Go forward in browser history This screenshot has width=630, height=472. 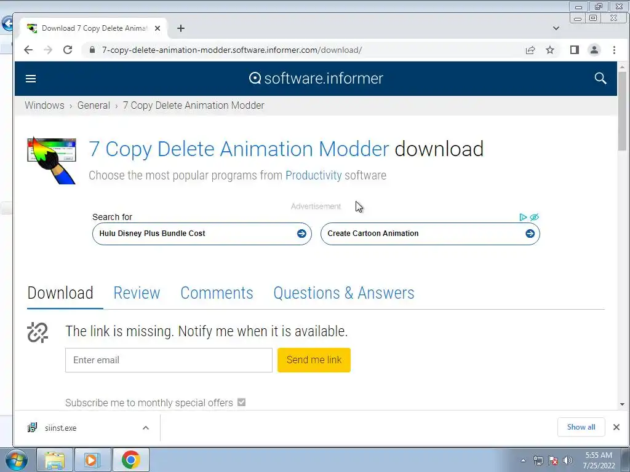[48, 50]
